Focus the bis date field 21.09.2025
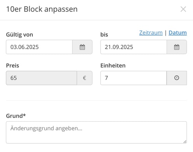This screenshot has height=152, width=193. pos(134,47)
